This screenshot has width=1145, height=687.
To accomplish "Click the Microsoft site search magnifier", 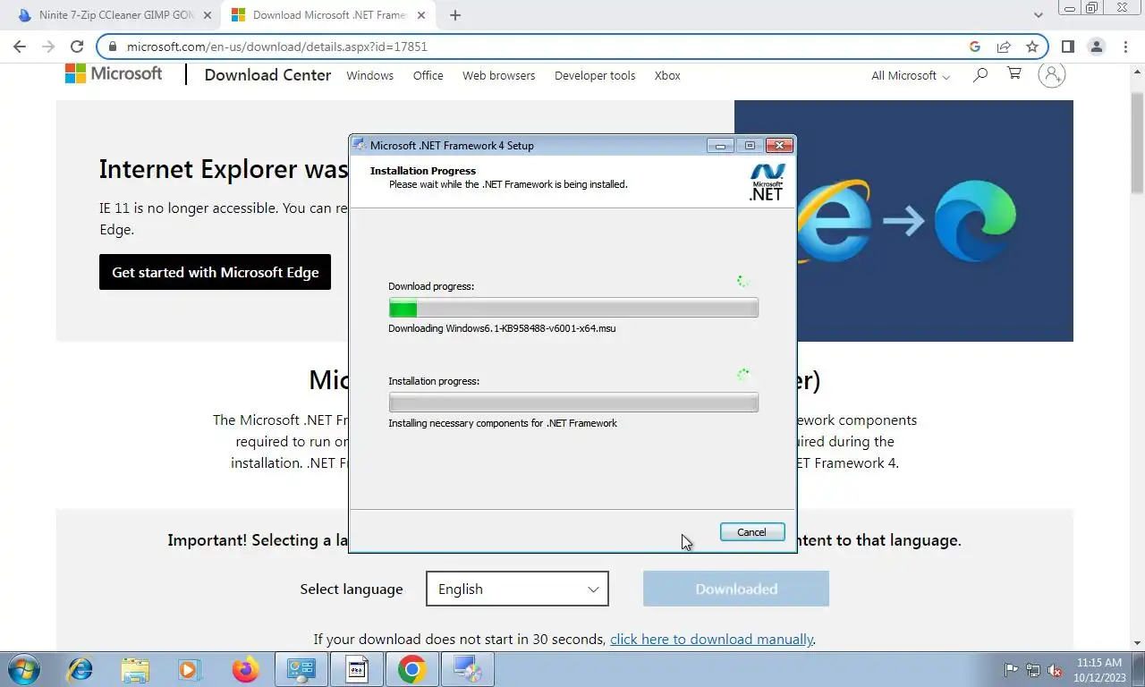I will (x=980, y=75).
